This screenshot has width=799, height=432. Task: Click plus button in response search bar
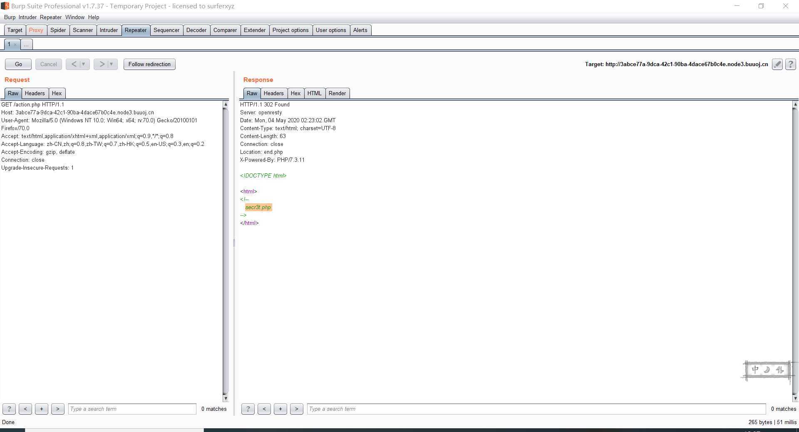coord(280,409)
